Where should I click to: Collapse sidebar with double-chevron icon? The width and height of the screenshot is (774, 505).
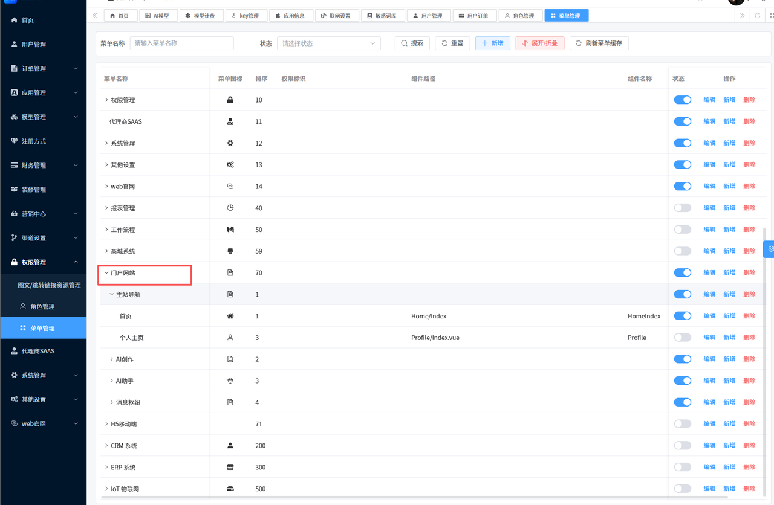point(95,16)
